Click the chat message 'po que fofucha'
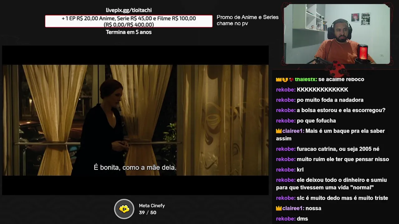The image size is (399, 224). tap(316, 121)
